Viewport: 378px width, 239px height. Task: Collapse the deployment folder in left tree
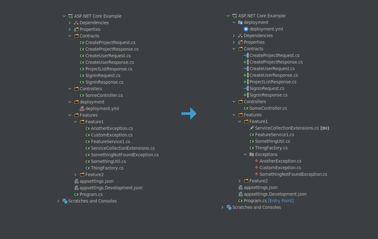point(70,102)
